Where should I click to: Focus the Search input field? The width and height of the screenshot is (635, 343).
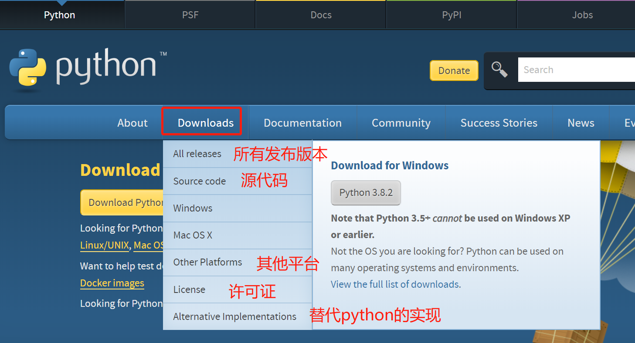(576, 70)
